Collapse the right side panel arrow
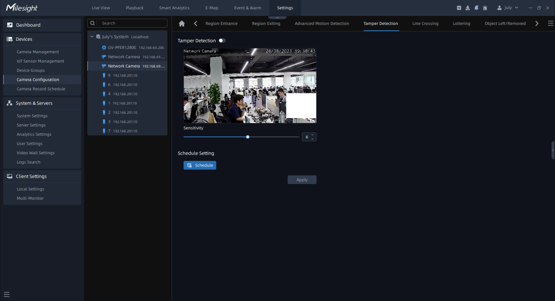This screenshot has height=301, width=555. point(553,150)
